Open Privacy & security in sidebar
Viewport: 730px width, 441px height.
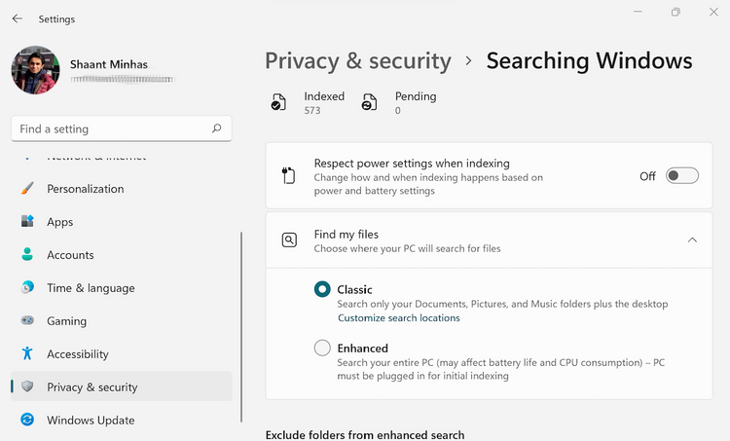click(92, 387)
